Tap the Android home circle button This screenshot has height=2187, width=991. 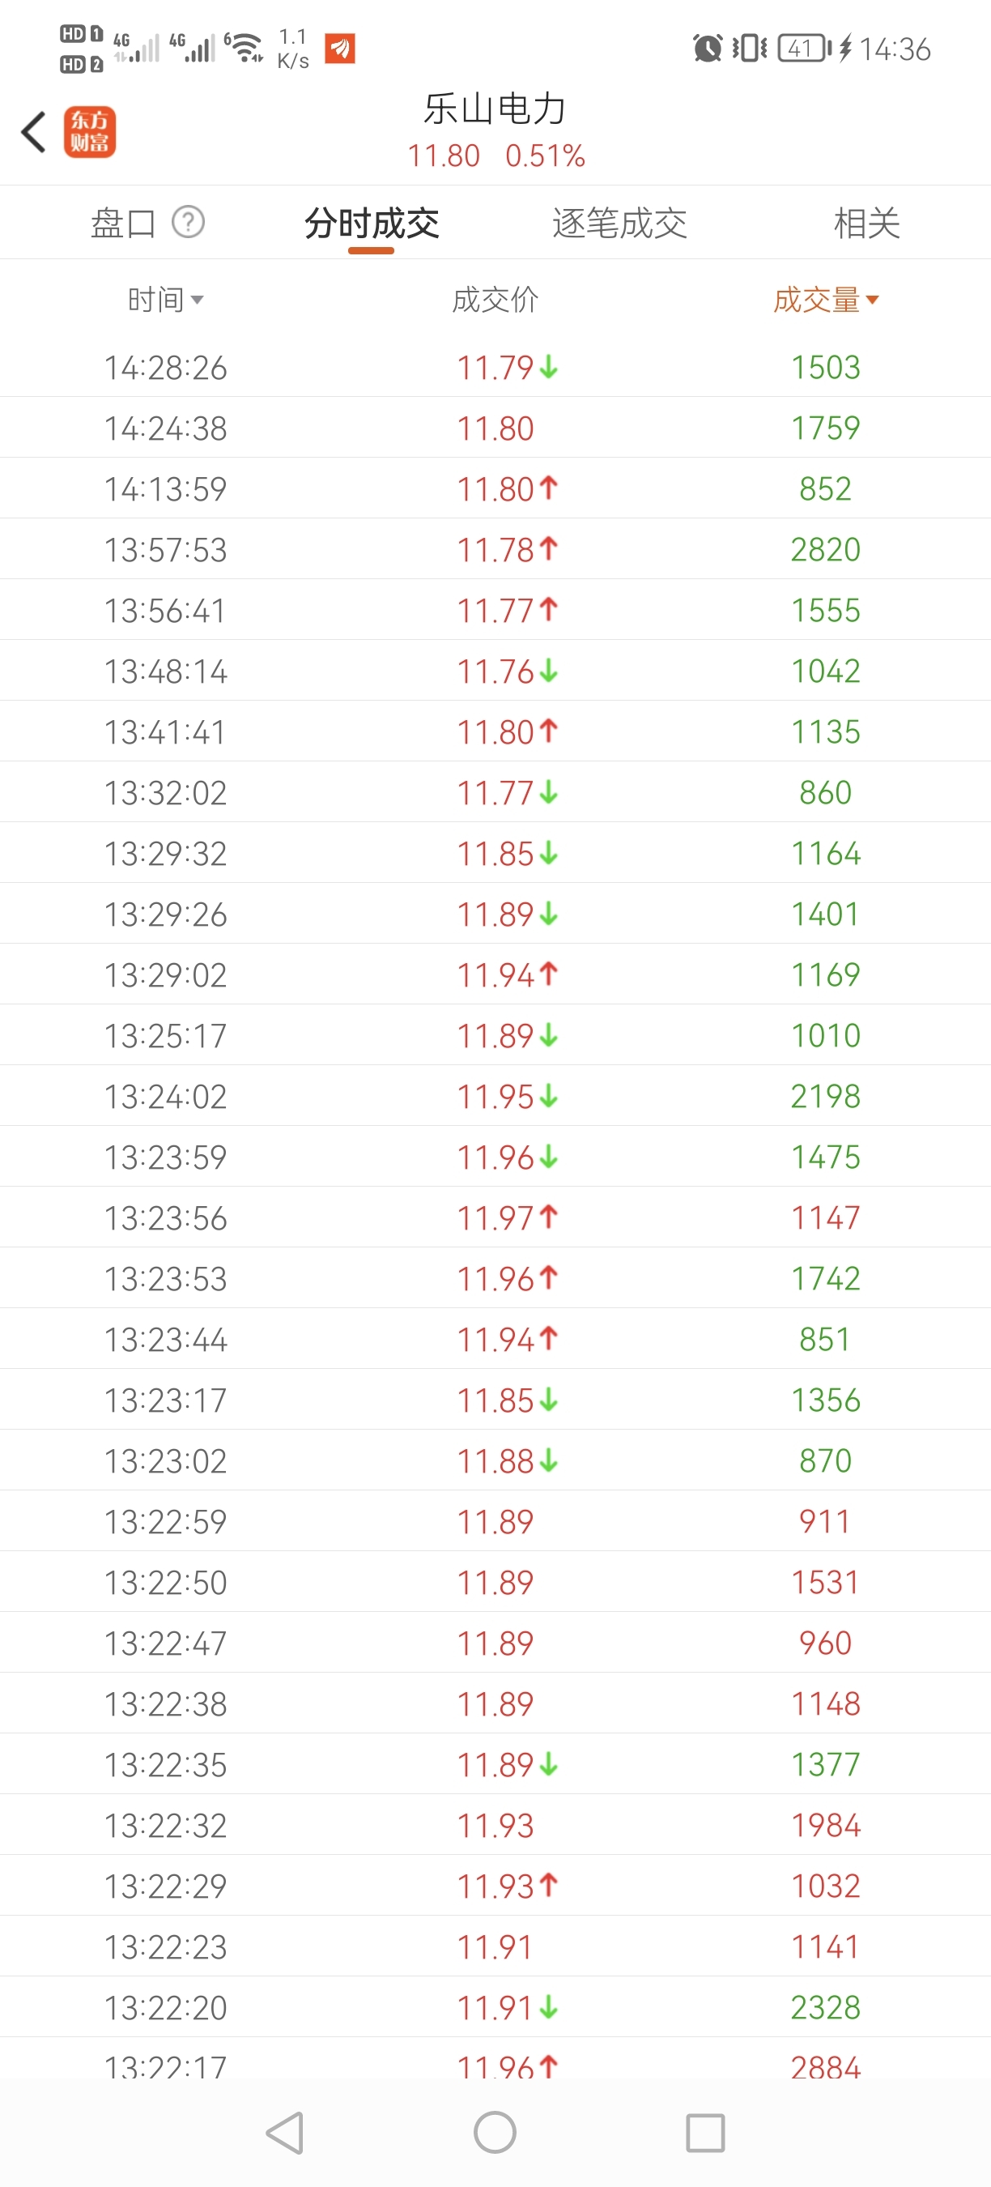pyautogui.click(x=495, y=2132)
